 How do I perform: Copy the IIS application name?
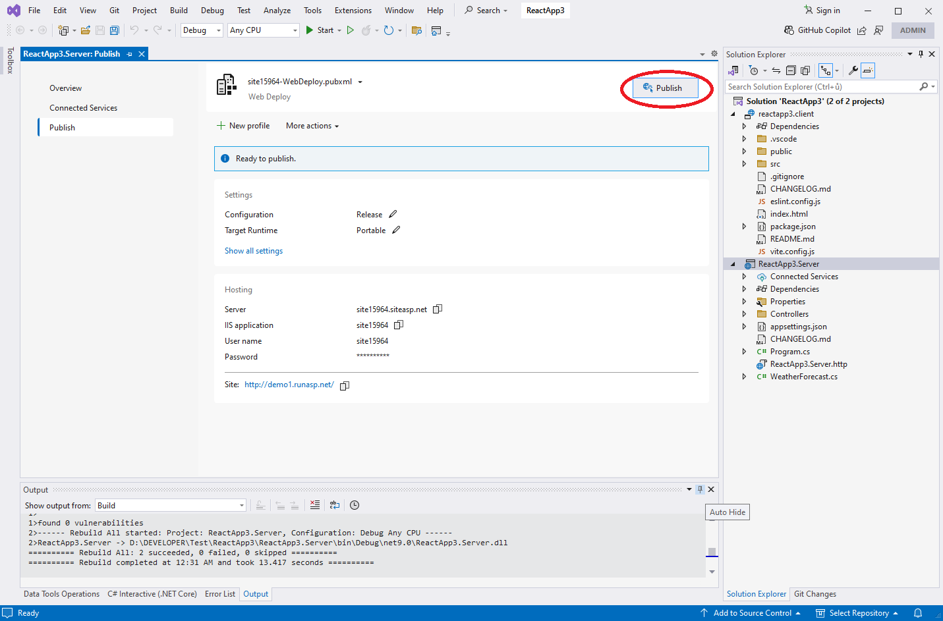[x=399, y=325]
